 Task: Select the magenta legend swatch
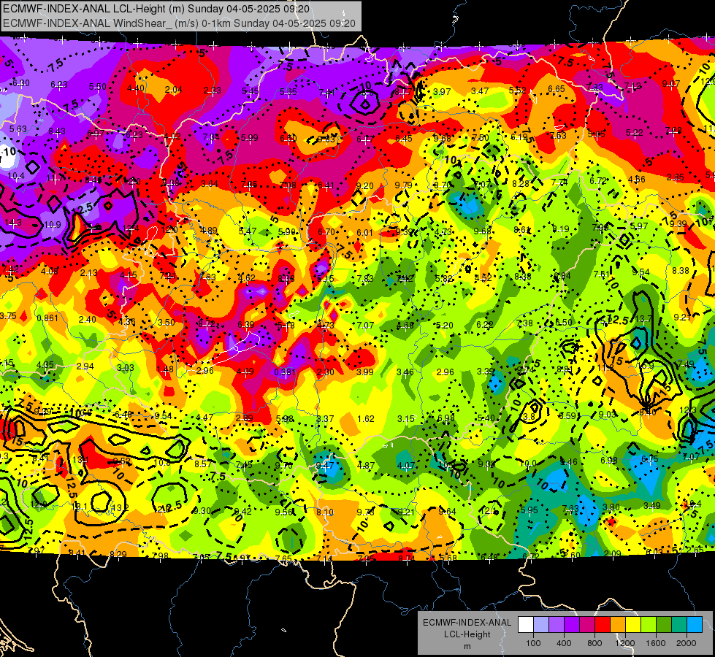click(x=587, y=625)
